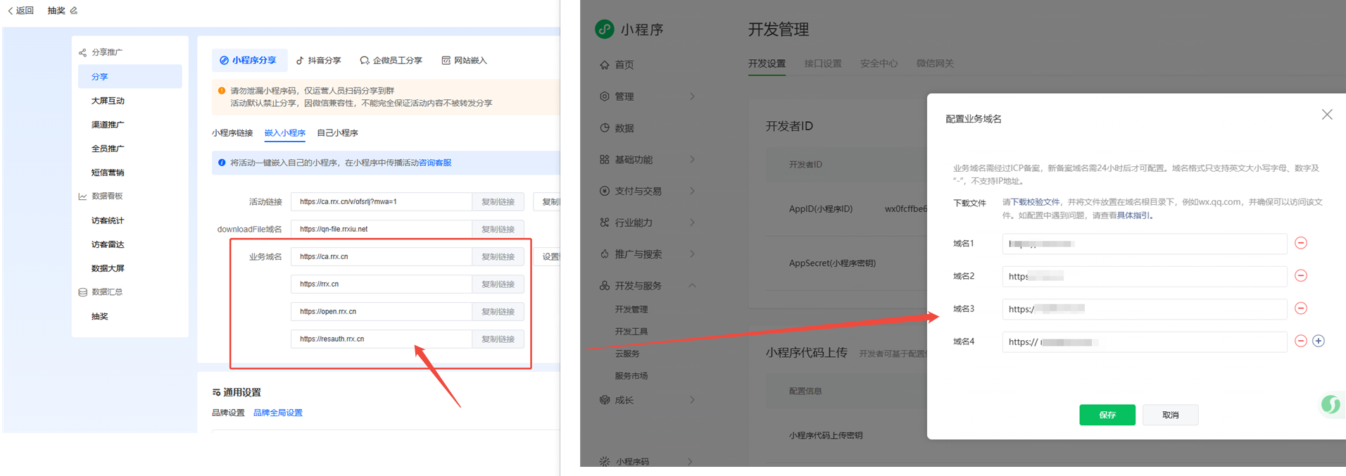Click into the 域名2 input field
The width and height of the screenshot is (1346, 476).
click(1144, 276)
